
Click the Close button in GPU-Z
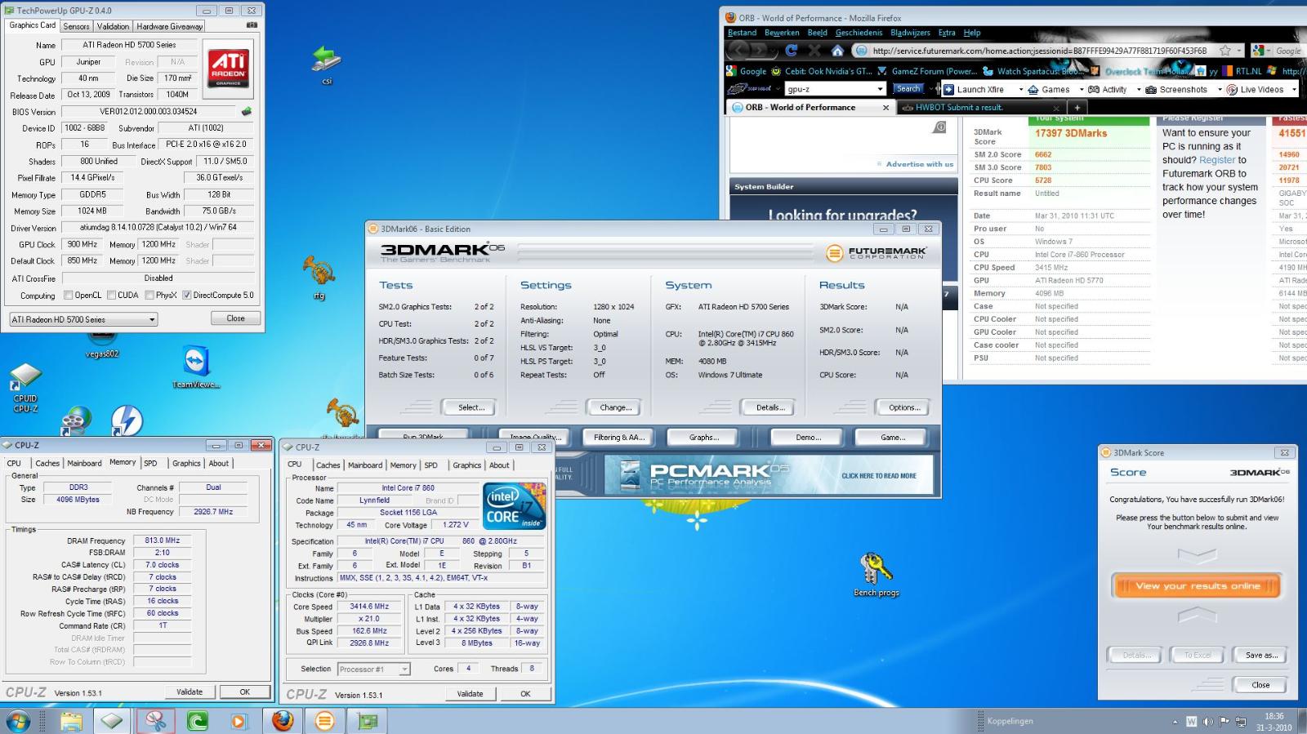click(x=235, y=318)
